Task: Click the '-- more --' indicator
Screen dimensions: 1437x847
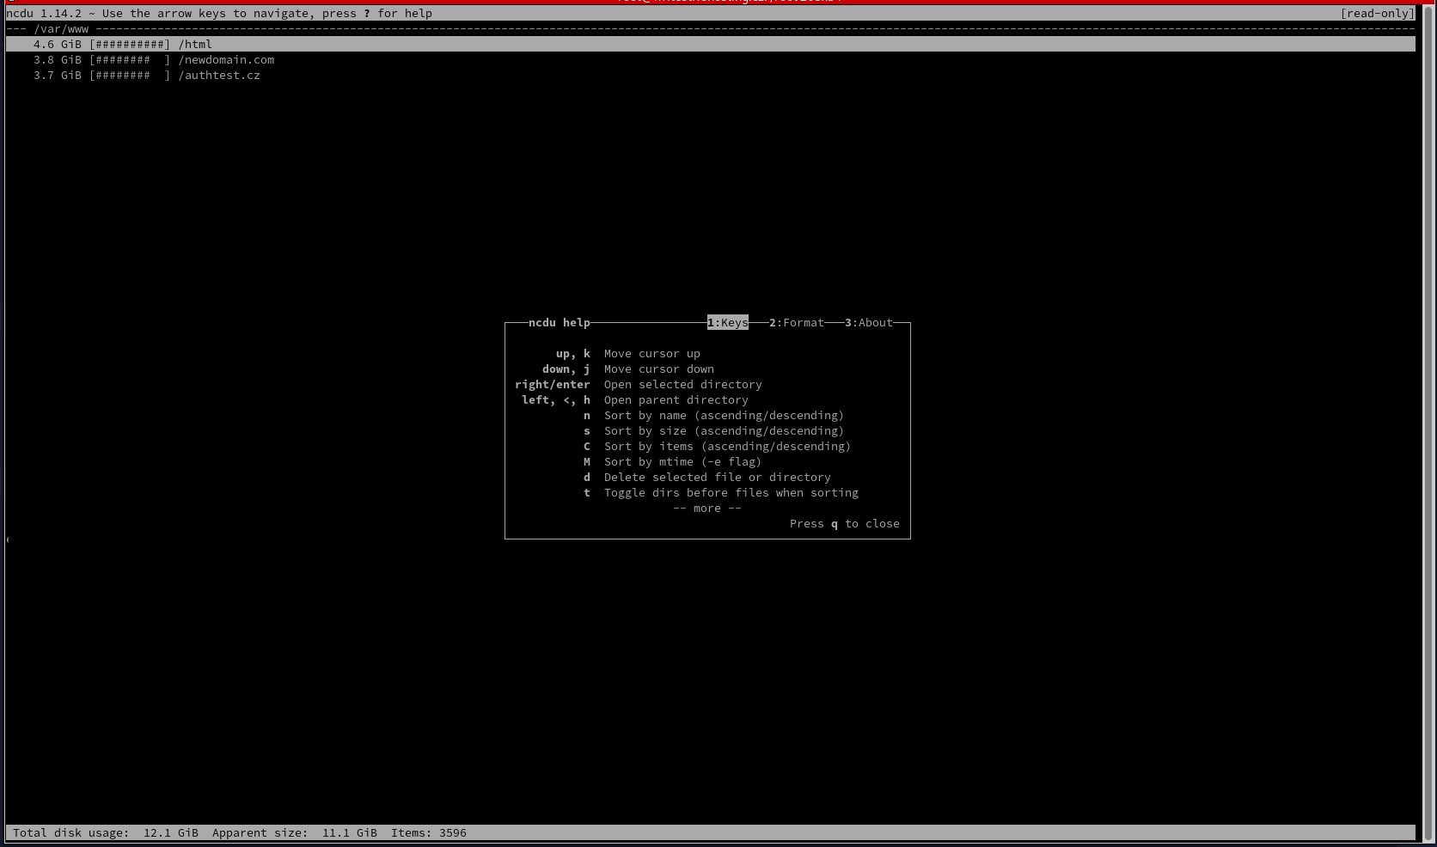Action: tap(707, 508)
